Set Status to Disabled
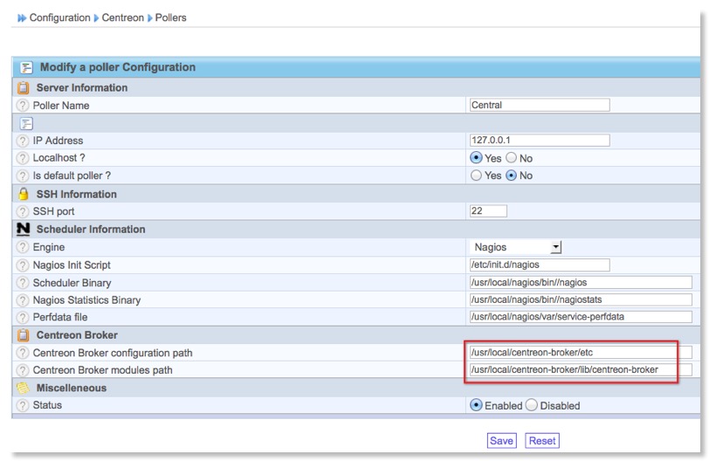 point(531,405)
